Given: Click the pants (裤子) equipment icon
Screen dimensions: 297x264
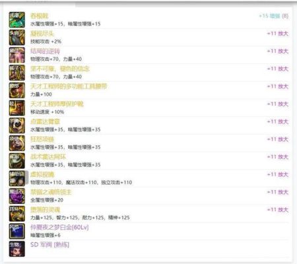Looking at the screenshot, I should (17, 73).
